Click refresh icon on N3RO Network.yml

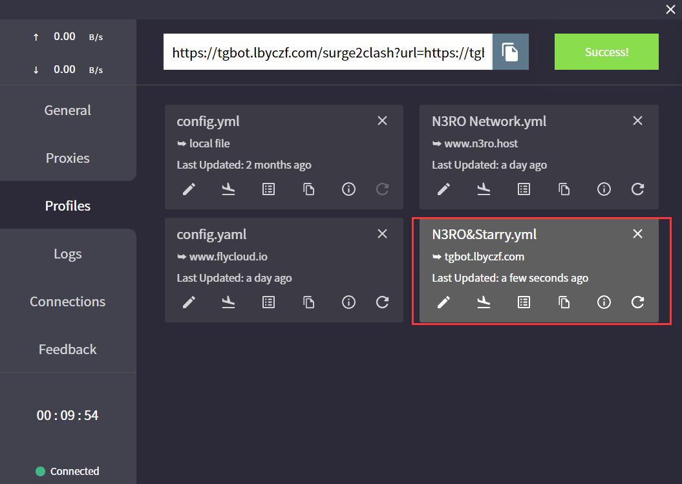coord(637,189)
